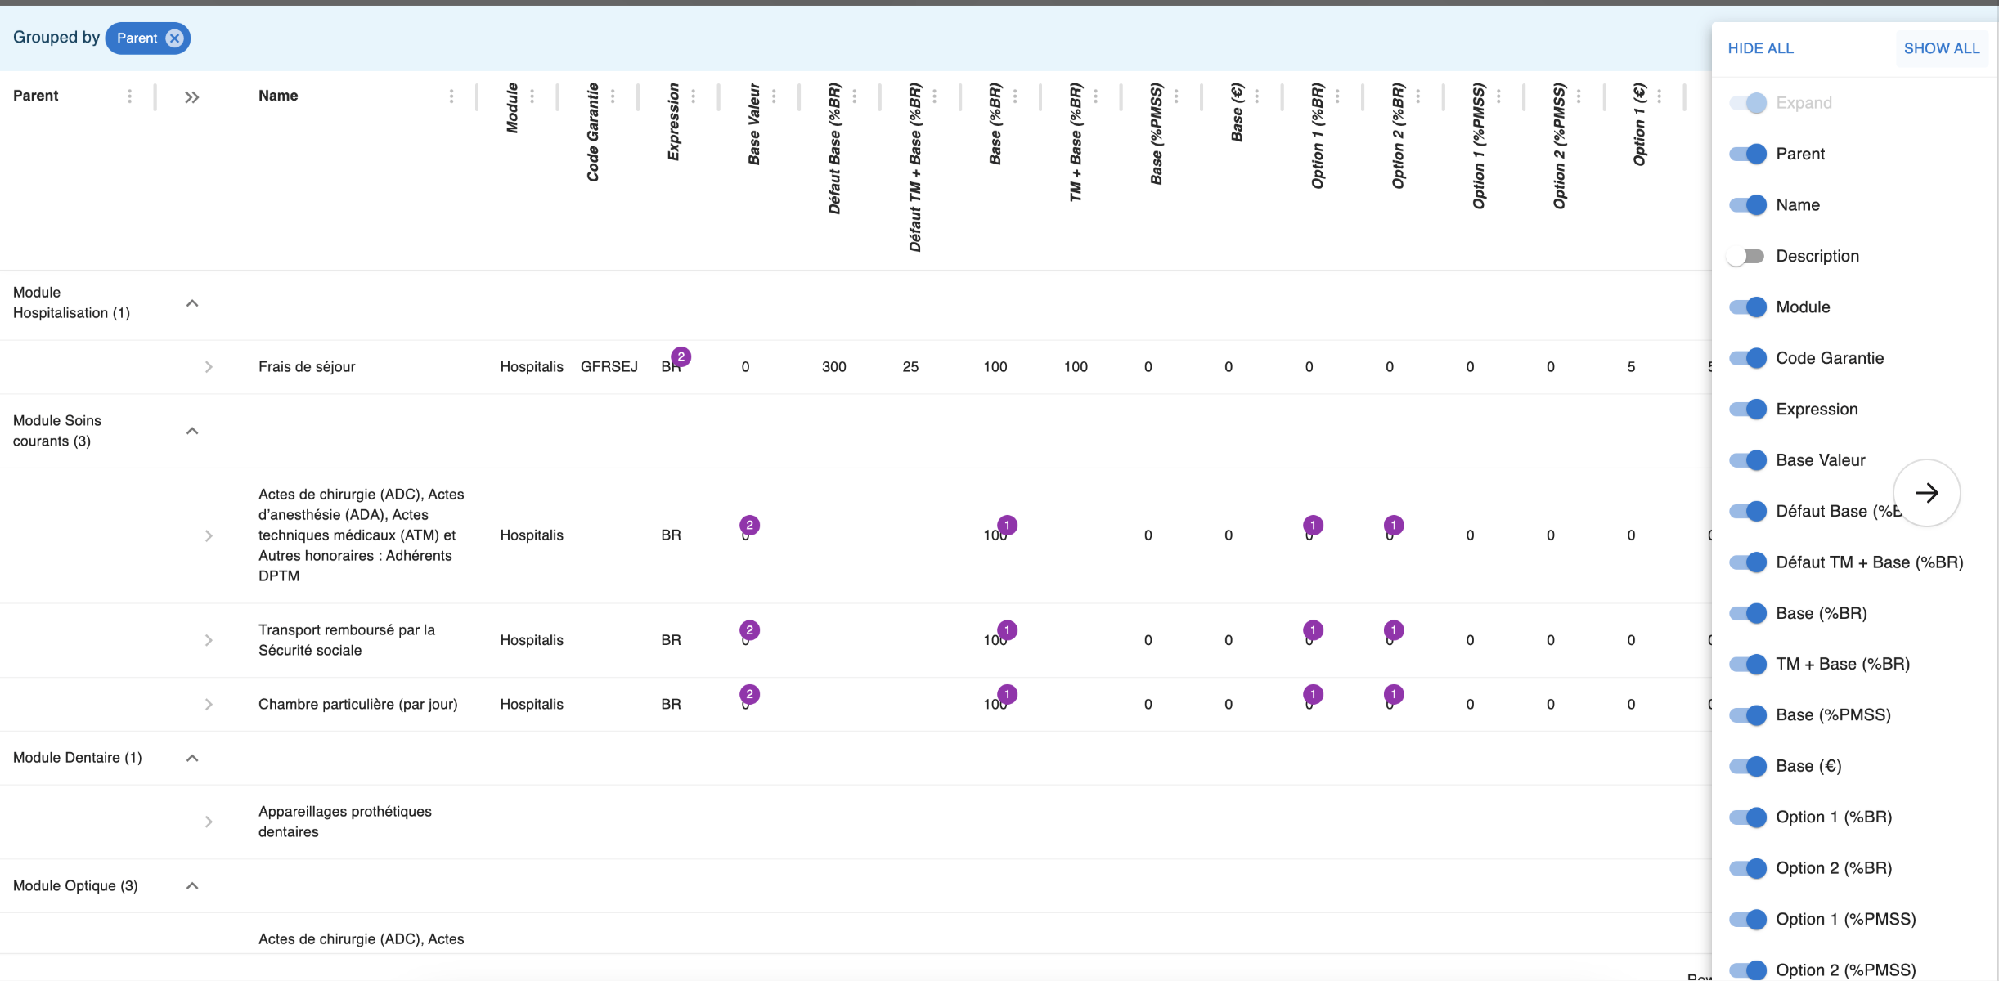Image resolution: width=1999 pixels, height=981 pixels.
Task: Open the Parent column menu
Action: pyautogui.click(x=129, y=96)
